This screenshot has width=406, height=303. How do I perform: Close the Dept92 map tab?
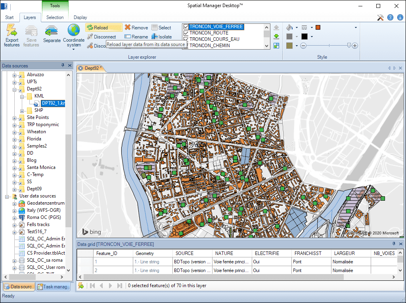point(80,68)
